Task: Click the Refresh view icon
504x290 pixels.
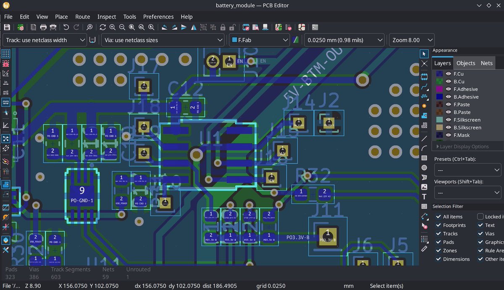Action: coord(102,27)
